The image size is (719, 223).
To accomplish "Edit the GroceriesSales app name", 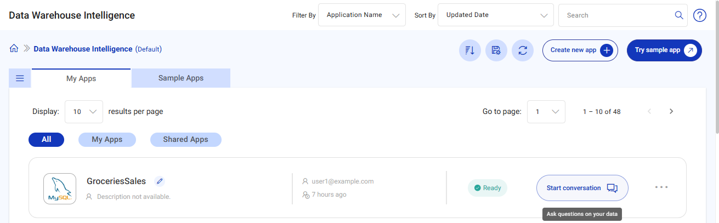I will pyautogui.click(x=160, y=181).
